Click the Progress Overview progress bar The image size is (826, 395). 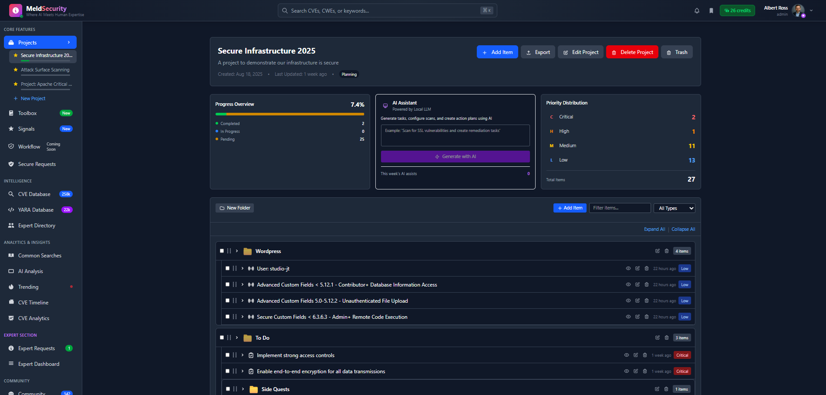coord(290,114)
